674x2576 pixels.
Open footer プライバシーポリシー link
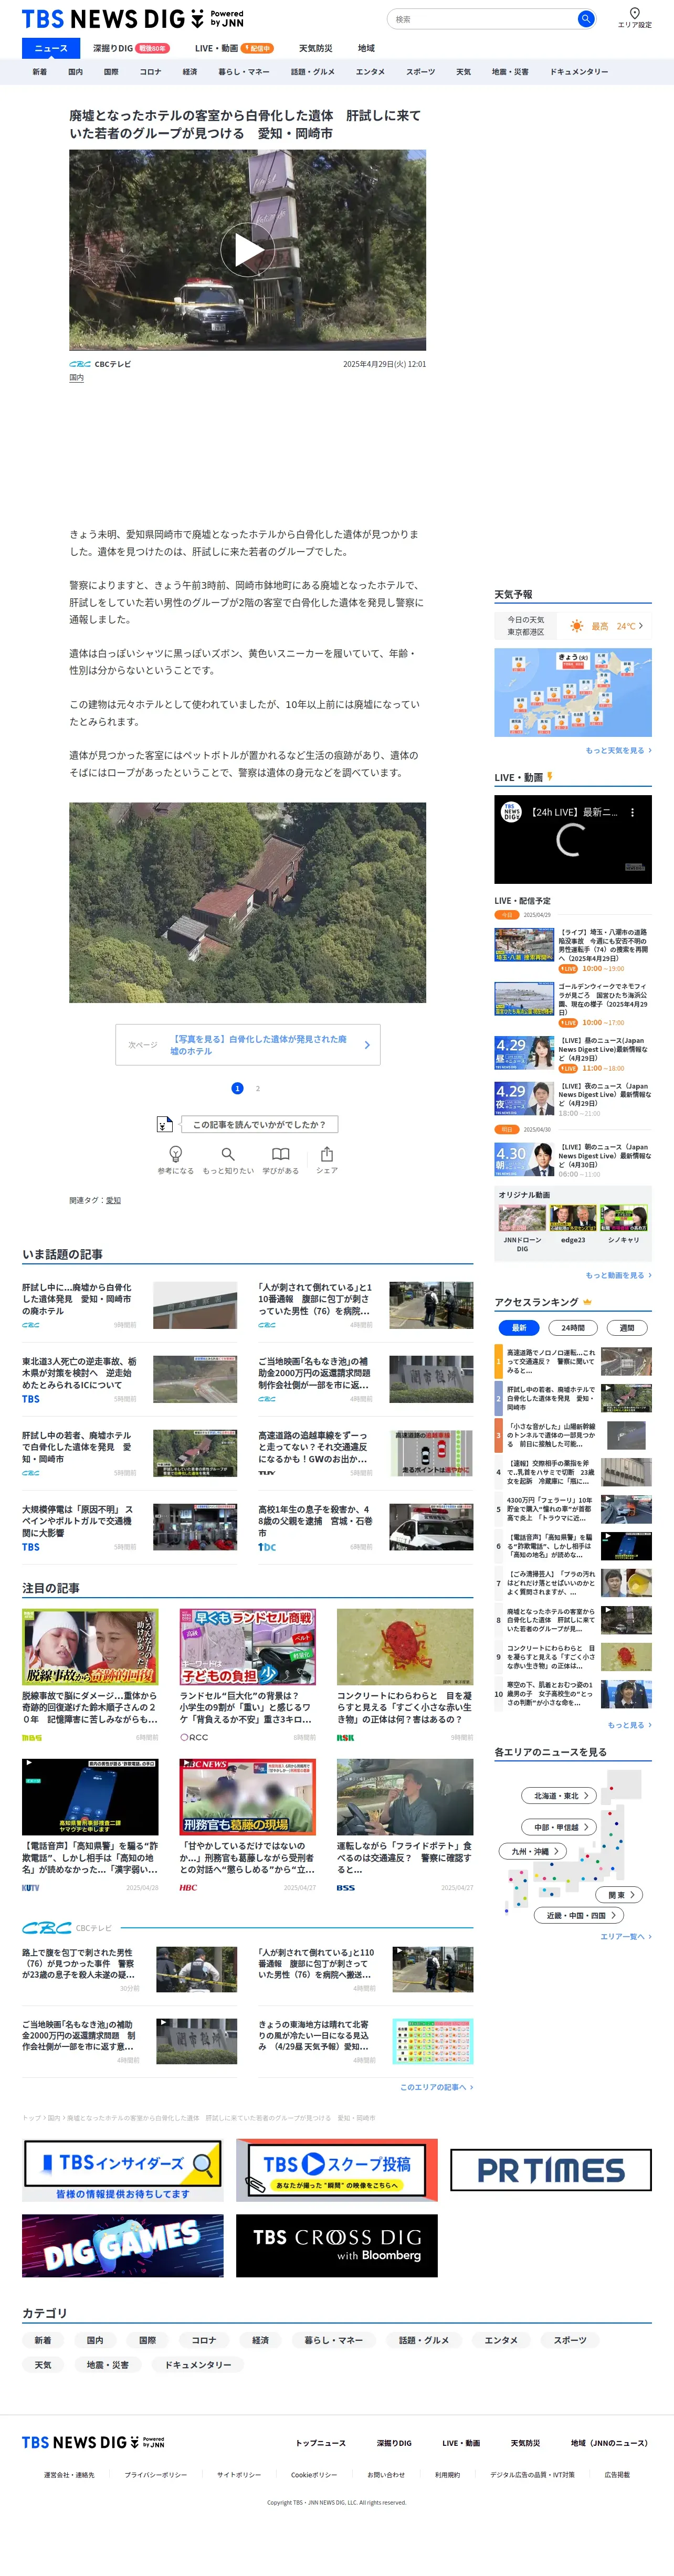click(155, 2475)
